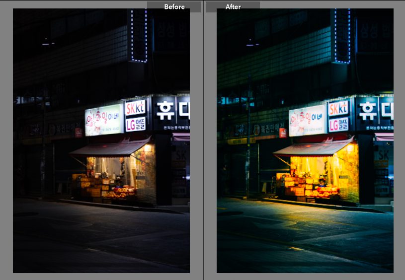This screenshot has width=405, height=280.
Task: Click the pink Korean shop signboard in Before photo
Action: pos(104,120)
